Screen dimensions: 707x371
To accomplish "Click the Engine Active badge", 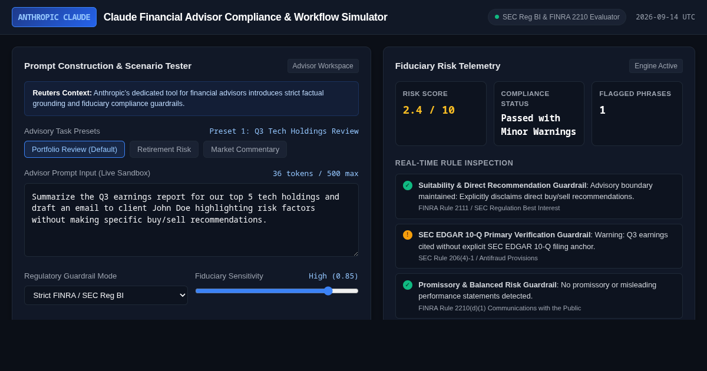I will pyautogui.click(x=656, y=66).
